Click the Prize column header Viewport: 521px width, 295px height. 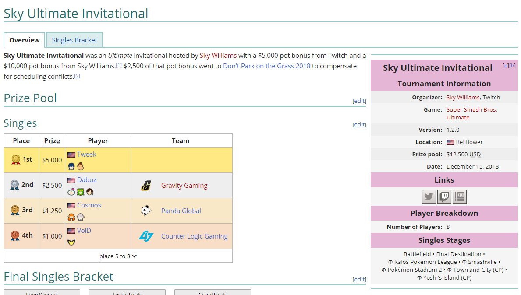(52, 140)
